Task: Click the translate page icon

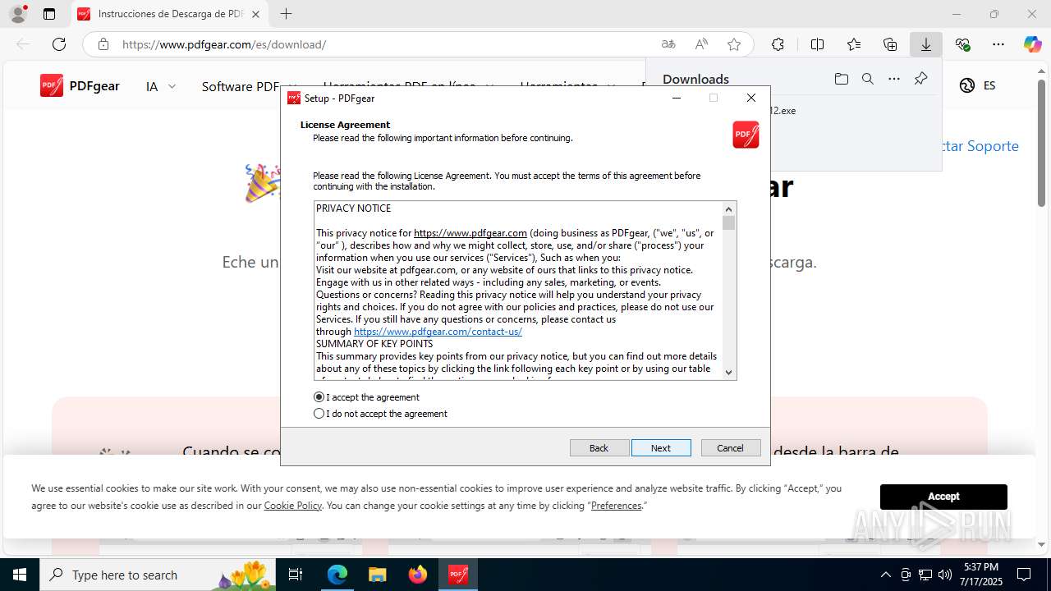Action: point(668,44)
